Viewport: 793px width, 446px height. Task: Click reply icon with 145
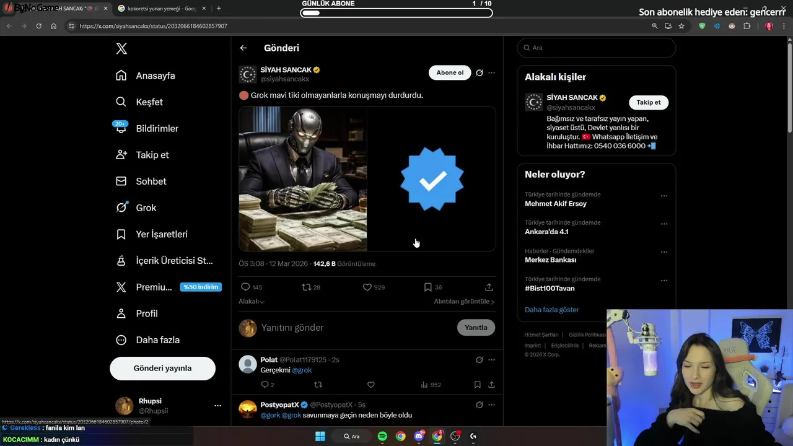pos(251,287)
